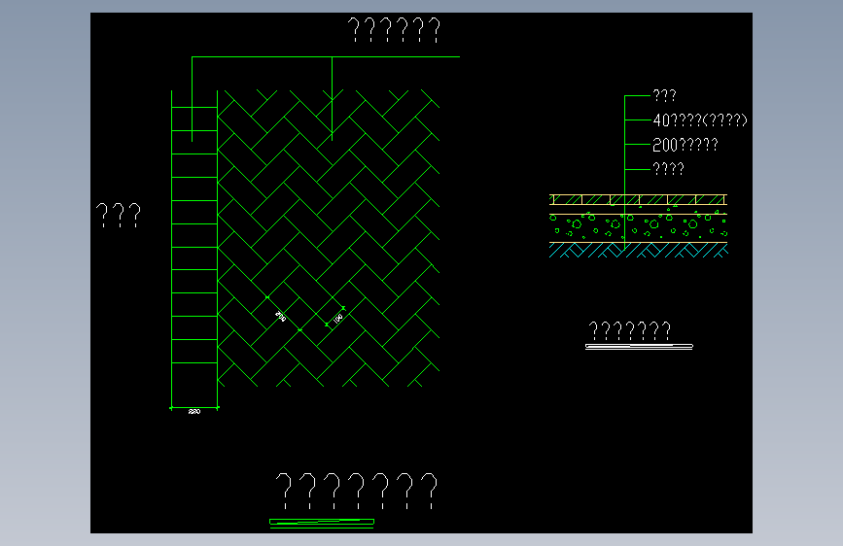Select the green gravel layer in section detail
Screen dimensions: 843x546
pos(638,228)
